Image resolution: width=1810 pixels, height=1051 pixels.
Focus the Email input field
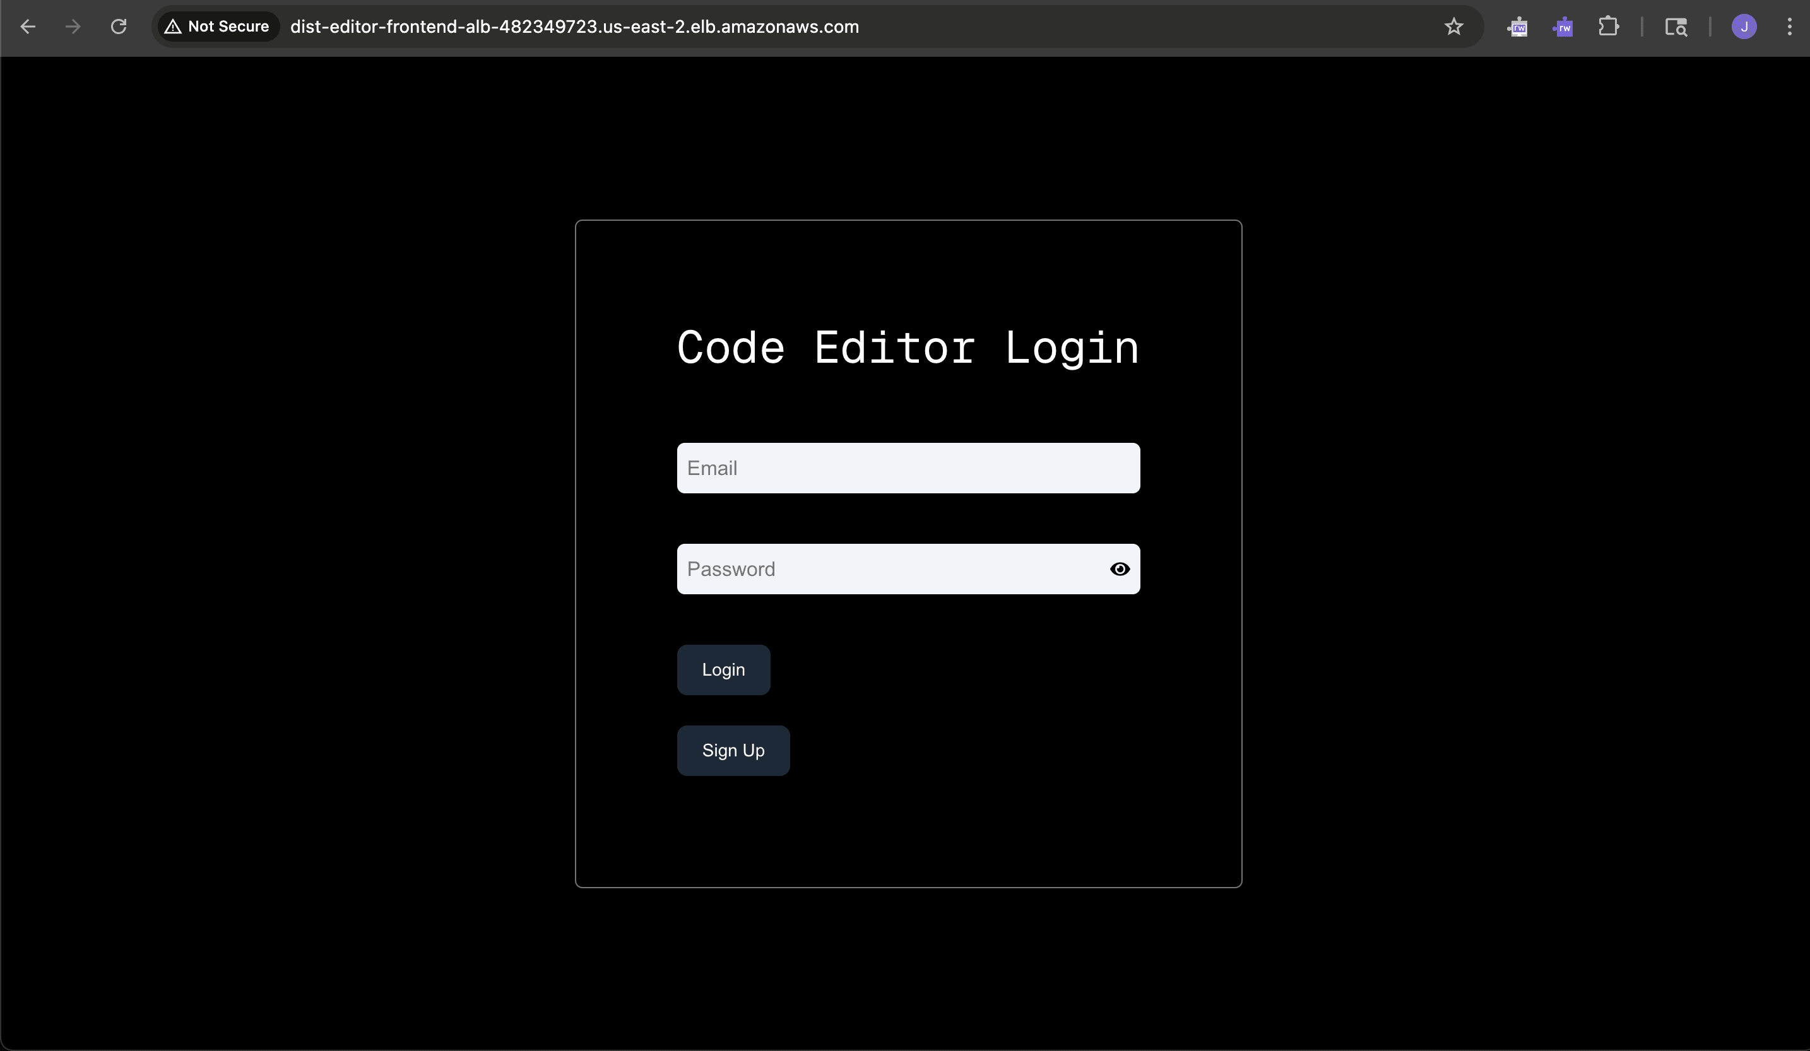pos(907,468)
